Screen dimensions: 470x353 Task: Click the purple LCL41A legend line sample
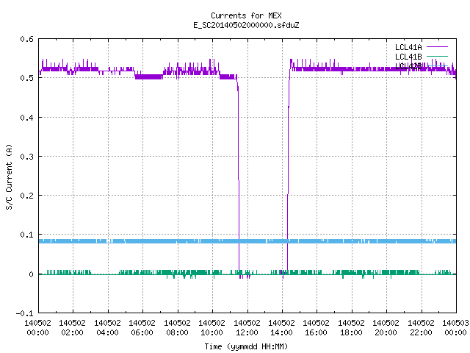(437, 47)
